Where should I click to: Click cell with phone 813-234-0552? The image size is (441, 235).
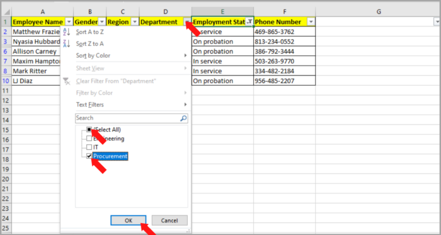click(x=284, y=42)
